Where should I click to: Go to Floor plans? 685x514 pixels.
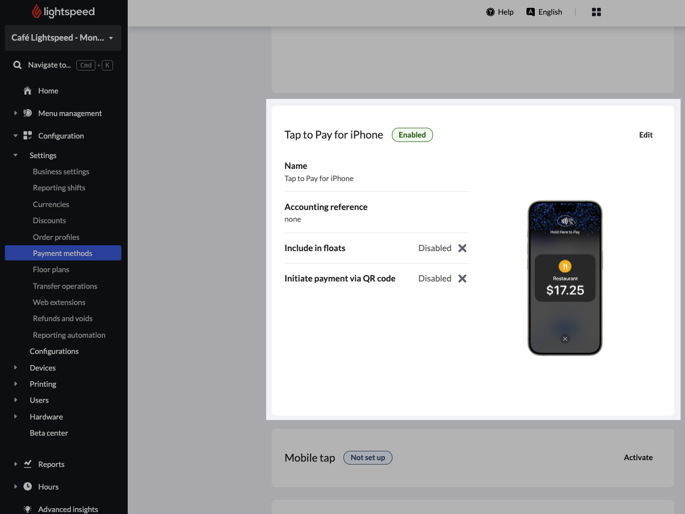[51, 270]
